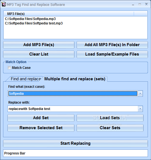Select the file C:\Softpedia Files\Softpedia.mp3
Viewport: 151px width, 160px height.
[30, 19]
